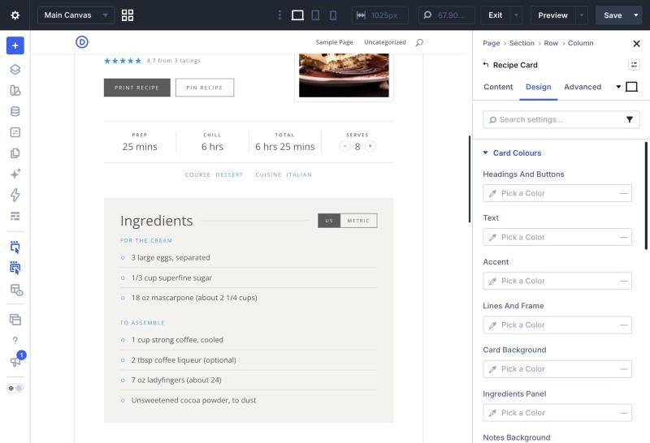Increase servings with the plus button
The height and width of the screenshot is (443, 650).
click(370, 146)
